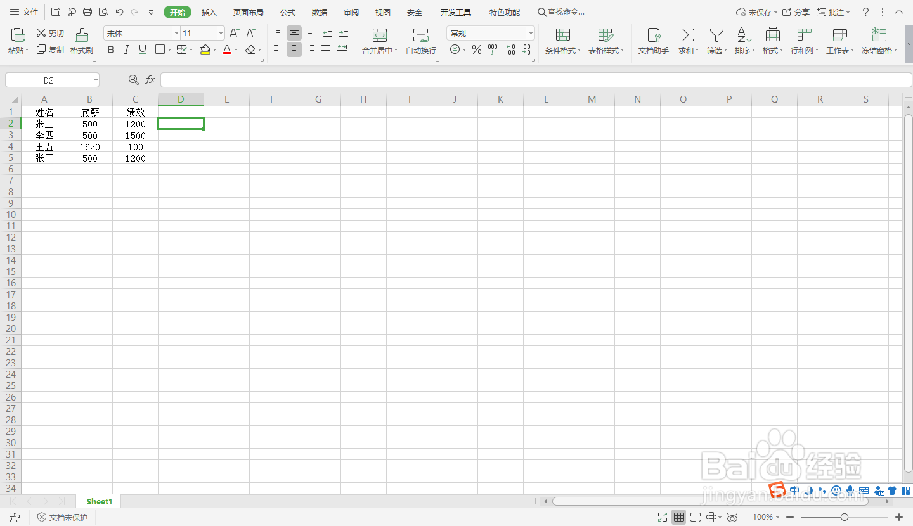Add a new sheet with plus button

(129, 501)
